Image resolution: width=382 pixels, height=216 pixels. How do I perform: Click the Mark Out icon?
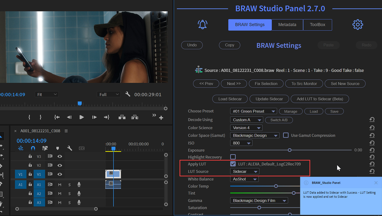pos(40,117)
